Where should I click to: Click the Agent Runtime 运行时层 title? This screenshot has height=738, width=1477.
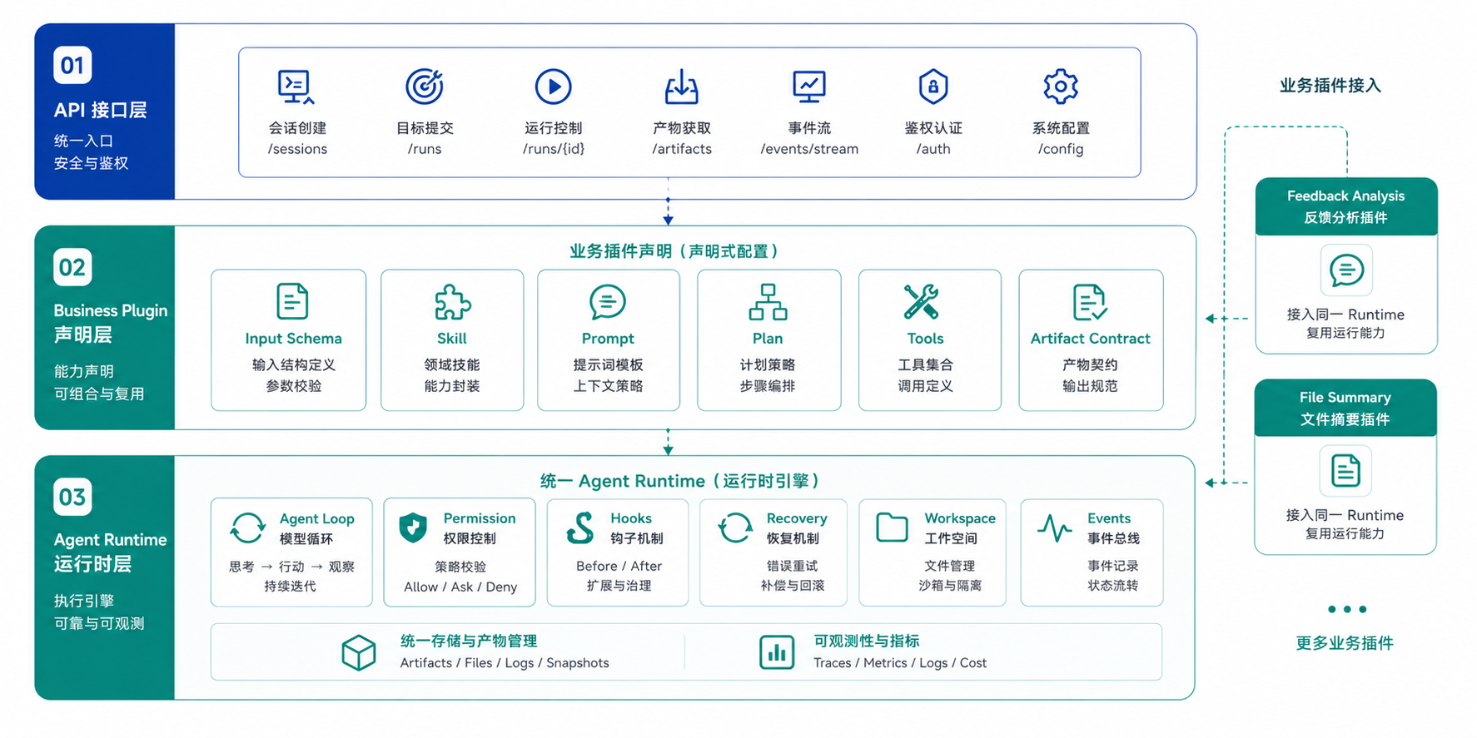pyautogui.click(x=110, y=552)
